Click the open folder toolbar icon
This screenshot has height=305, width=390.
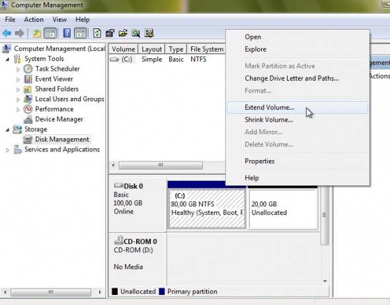123,33
